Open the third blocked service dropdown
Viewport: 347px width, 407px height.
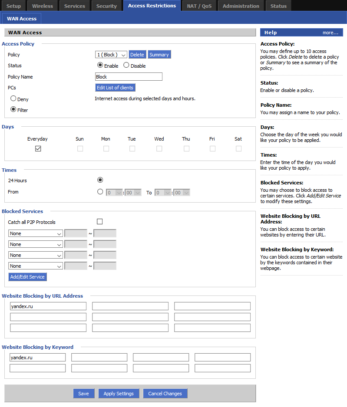[x=36, y=255]
